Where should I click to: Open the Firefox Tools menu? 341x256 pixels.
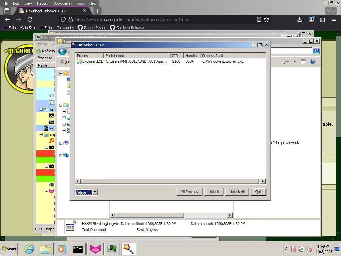click(80, 3)
